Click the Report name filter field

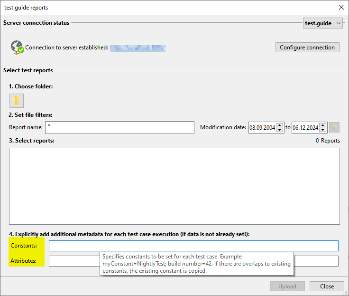pyautogui.click(x=119, y=128)
